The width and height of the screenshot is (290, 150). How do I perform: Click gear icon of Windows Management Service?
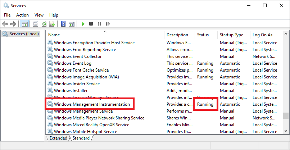pyautogui.click(x=50, y=112)
